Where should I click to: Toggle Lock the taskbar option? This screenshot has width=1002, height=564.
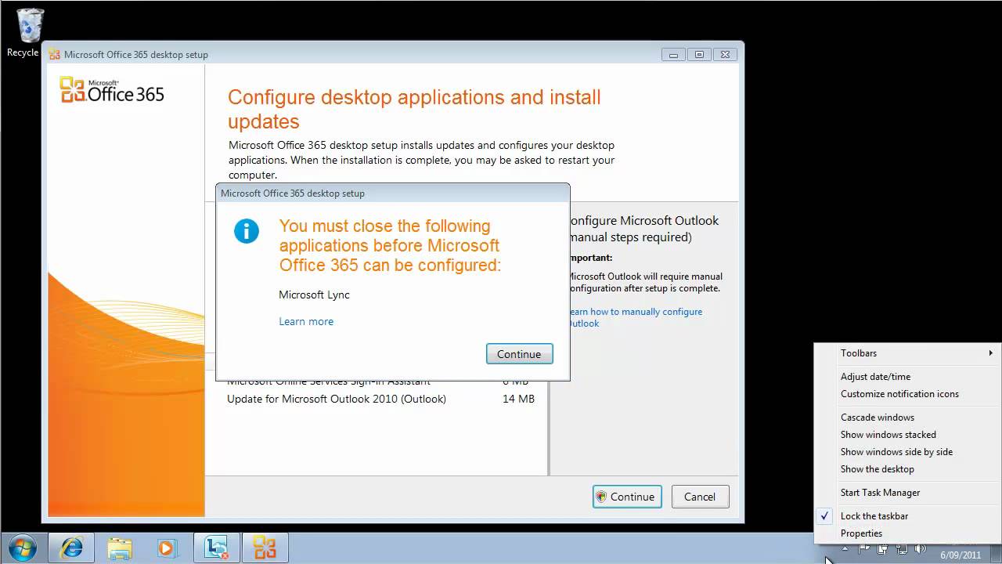(x=907, y=516)
